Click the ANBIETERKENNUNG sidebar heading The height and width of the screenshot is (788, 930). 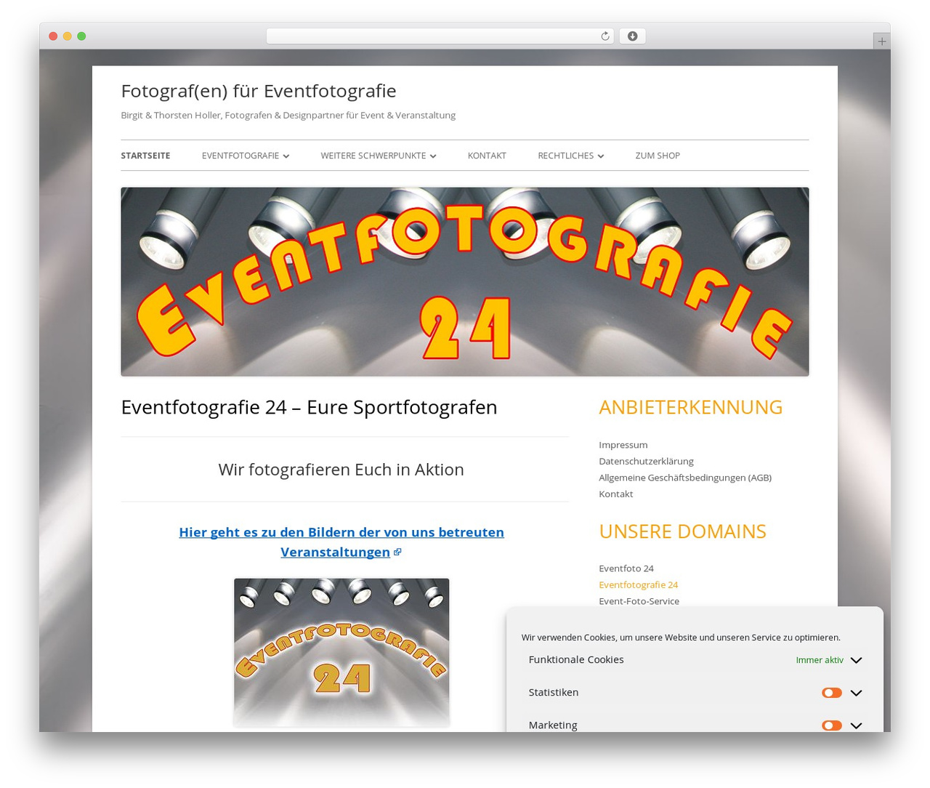(x=690, y=407)
